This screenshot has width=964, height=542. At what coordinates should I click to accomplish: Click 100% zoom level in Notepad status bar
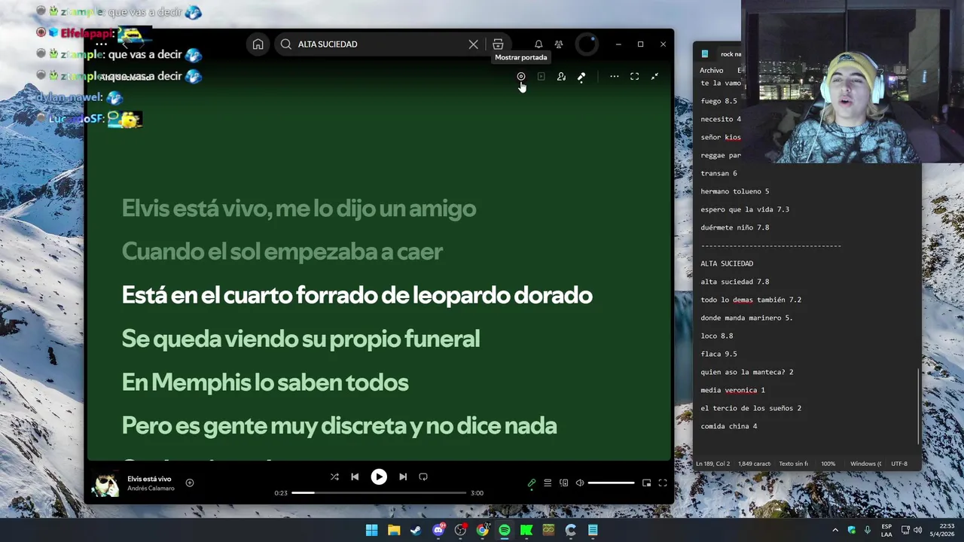(828, 464)
